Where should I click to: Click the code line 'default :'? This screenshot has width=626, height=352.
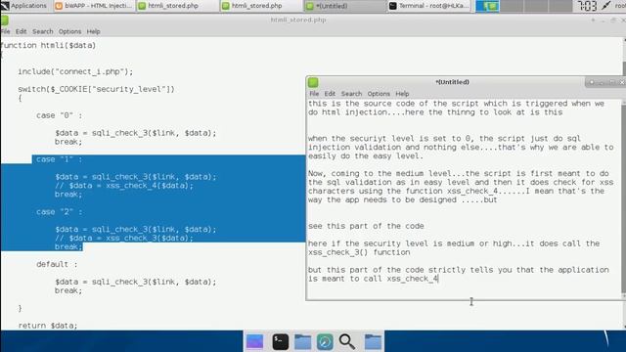(x=57, y=264)
